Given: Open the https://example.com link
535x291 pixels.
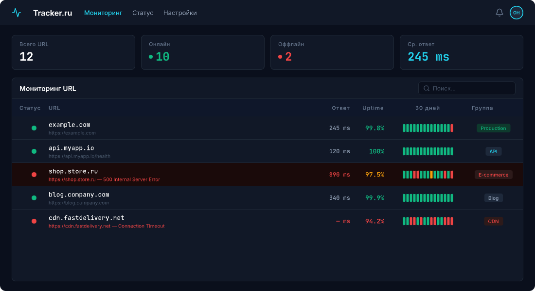Looking at the screenshot, I should coord(72,133).
